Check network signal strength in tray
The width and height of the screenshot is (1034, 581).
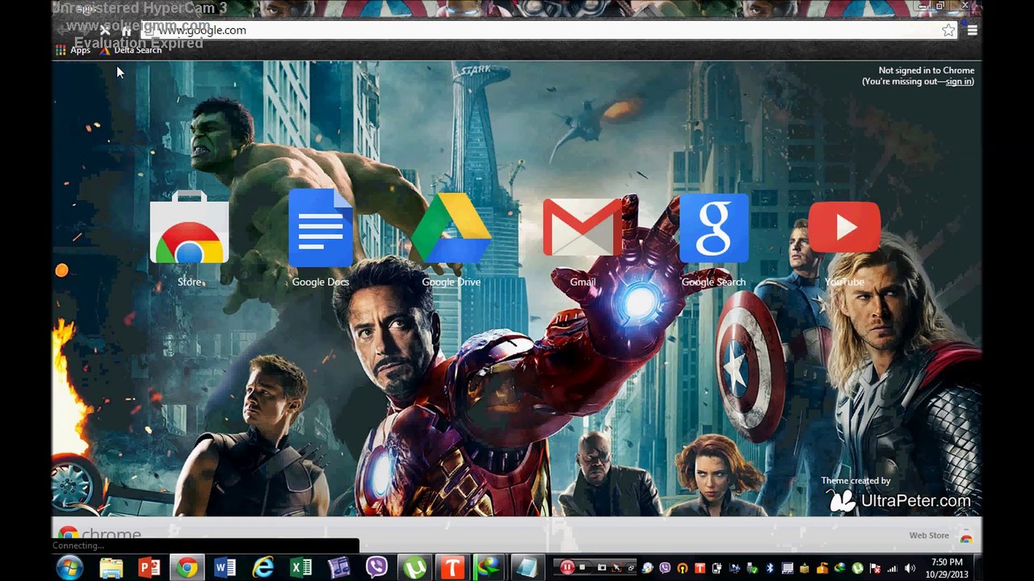893,568
